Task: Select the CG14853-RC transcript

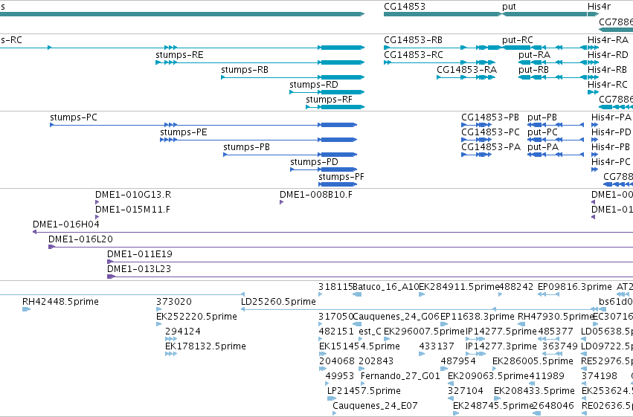Action: click(440, 62)
